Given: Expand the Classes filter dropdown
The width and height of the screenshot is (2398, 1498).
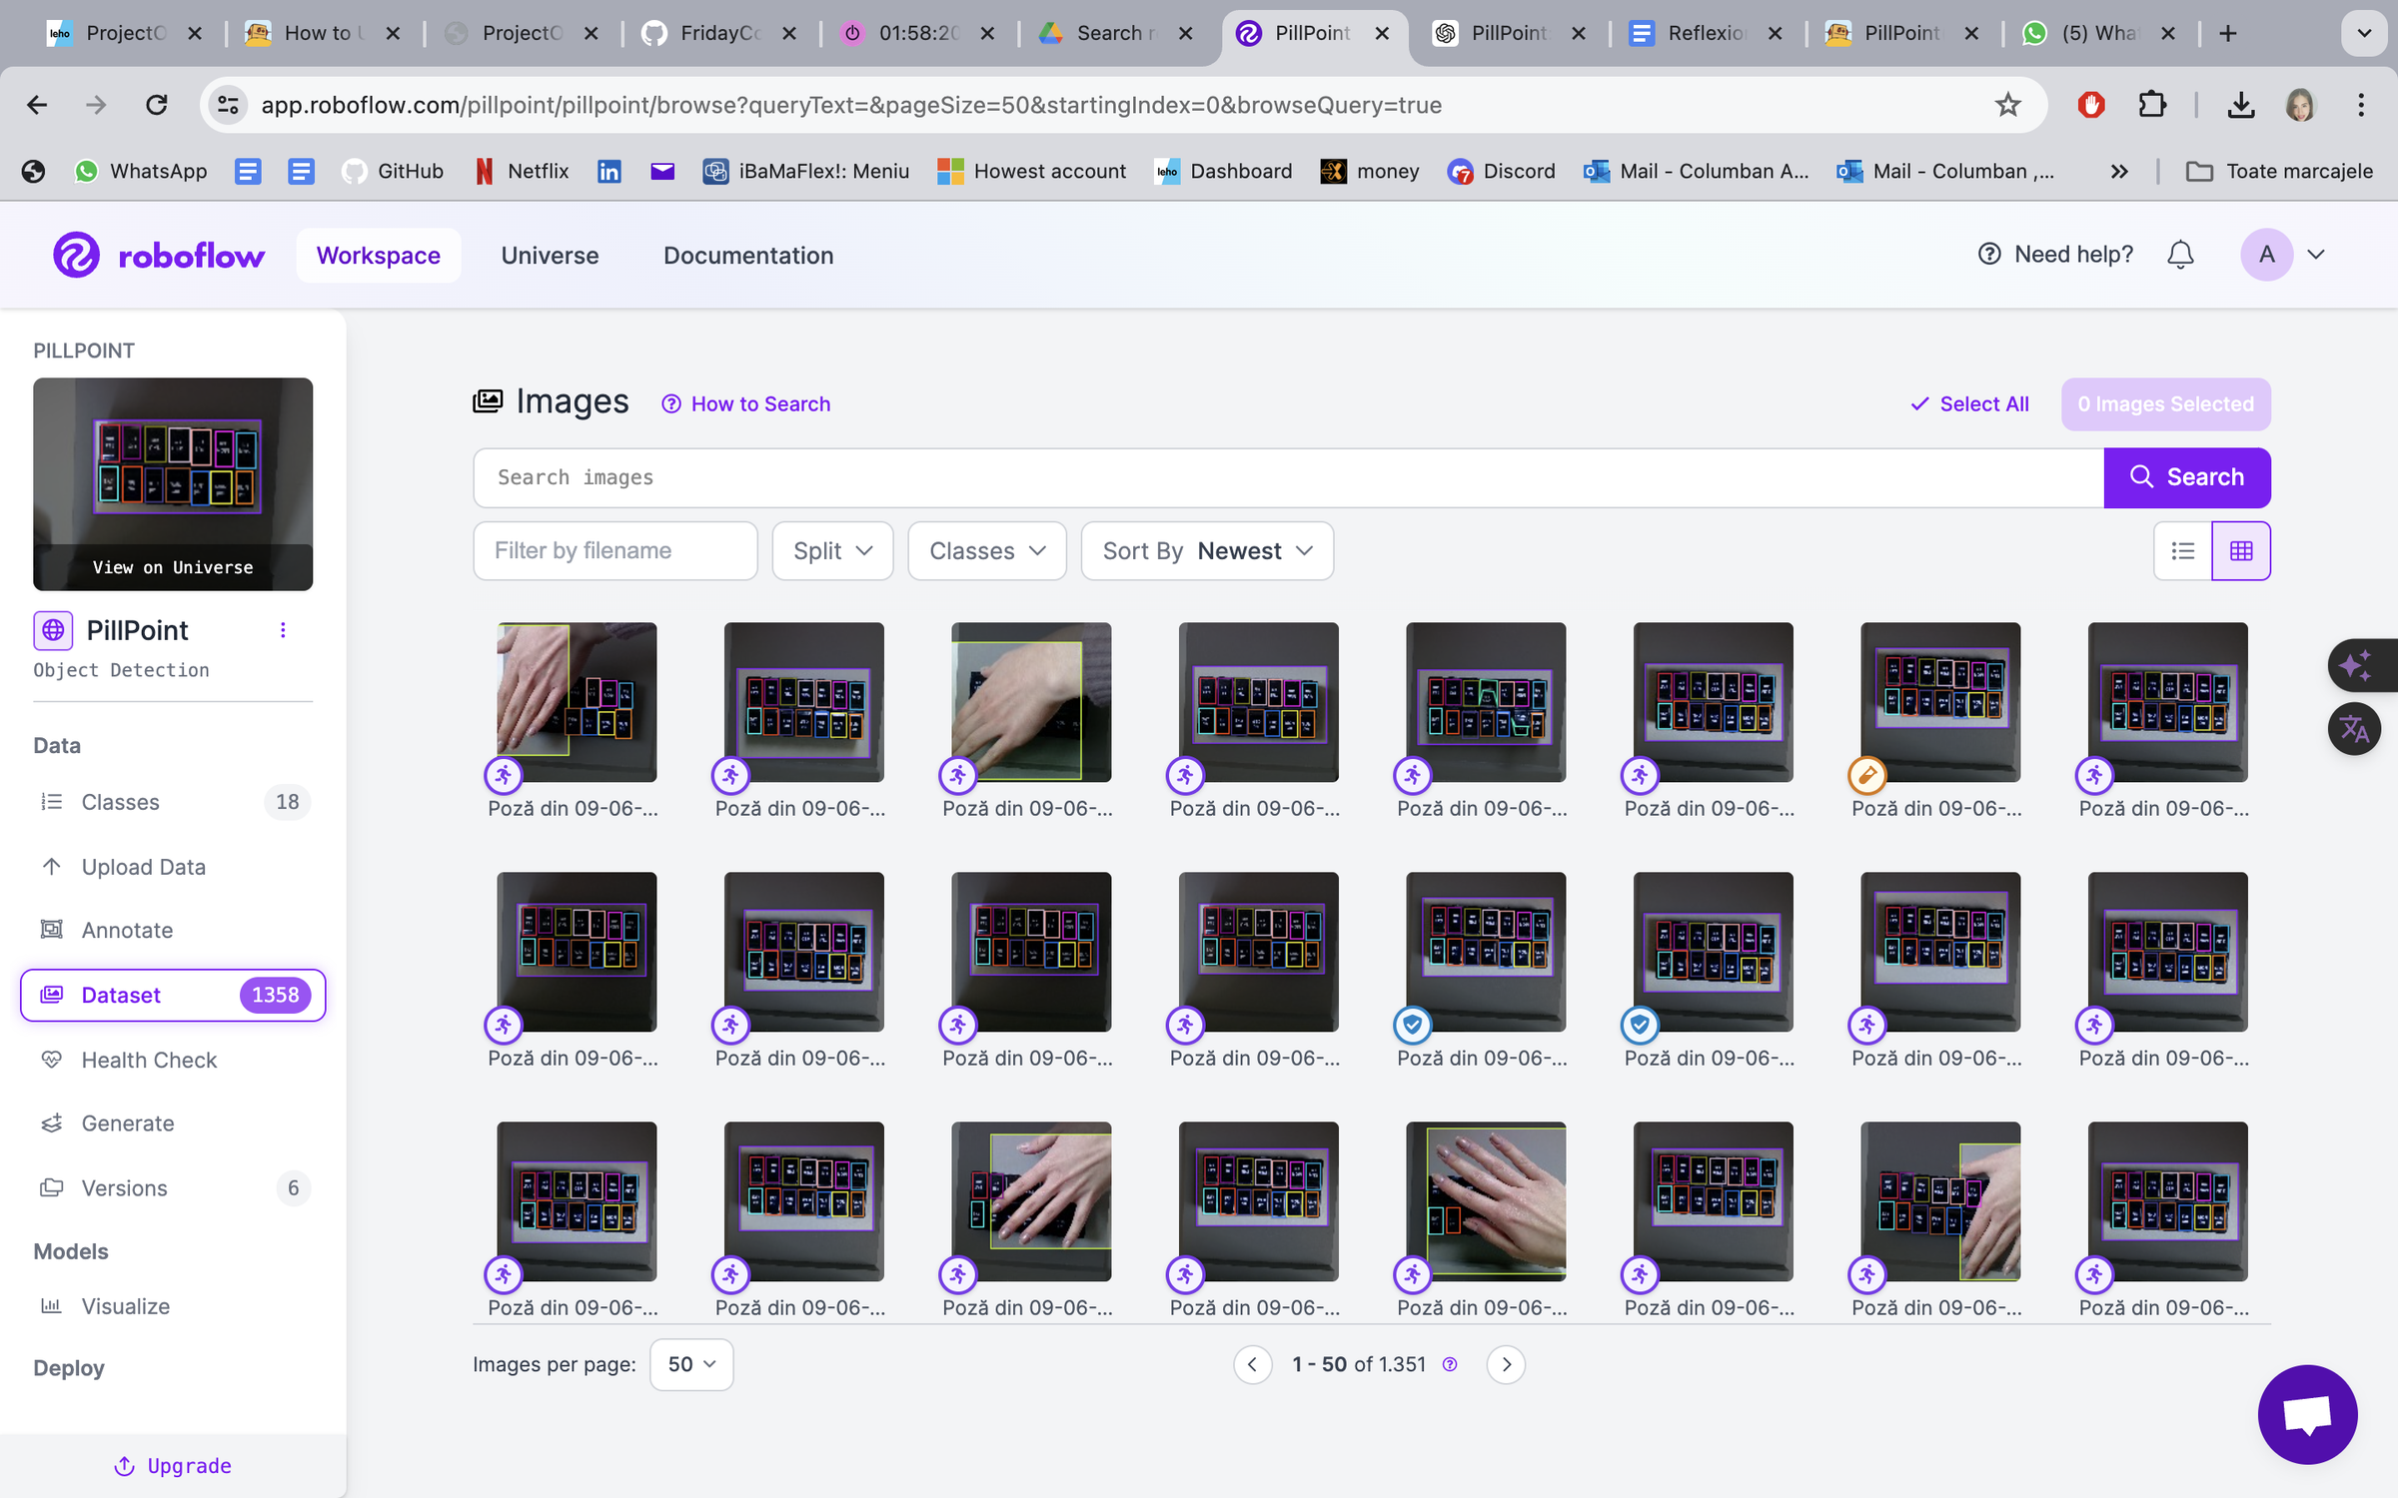Looking at the screenshot, I should (986, 551).
